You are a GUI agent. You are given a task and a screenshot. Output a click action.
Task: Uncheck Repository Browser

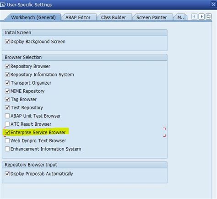pos(7,66)
